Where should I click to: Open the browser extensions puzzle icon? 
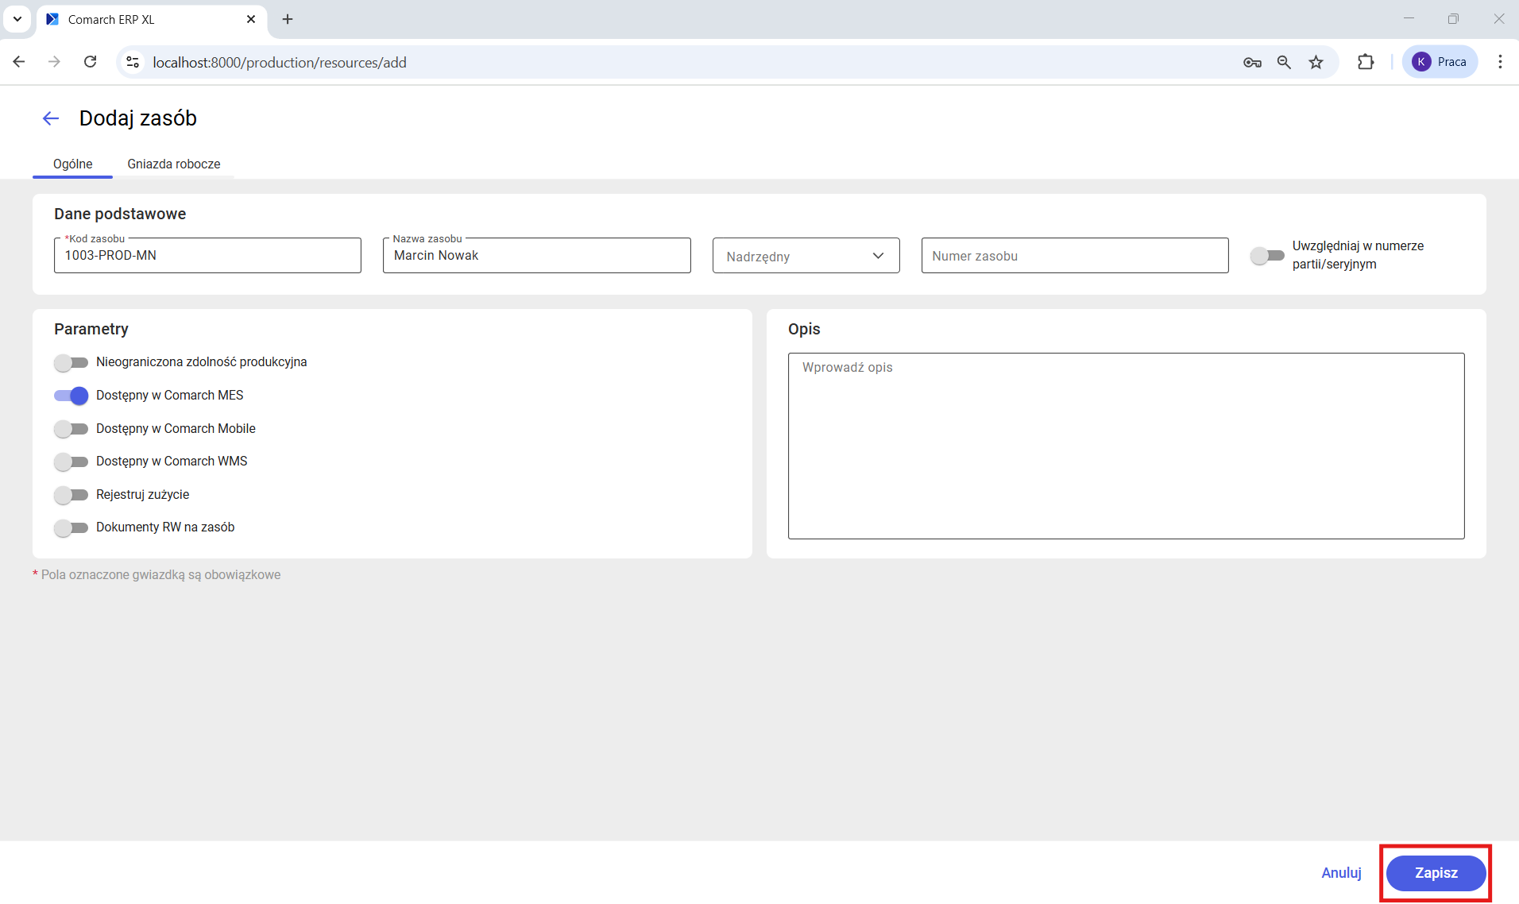tap(1366, 62)
